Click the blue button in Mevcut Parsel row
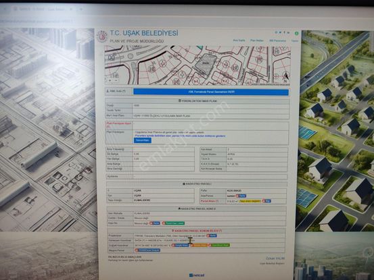 (x=147, y=250)
